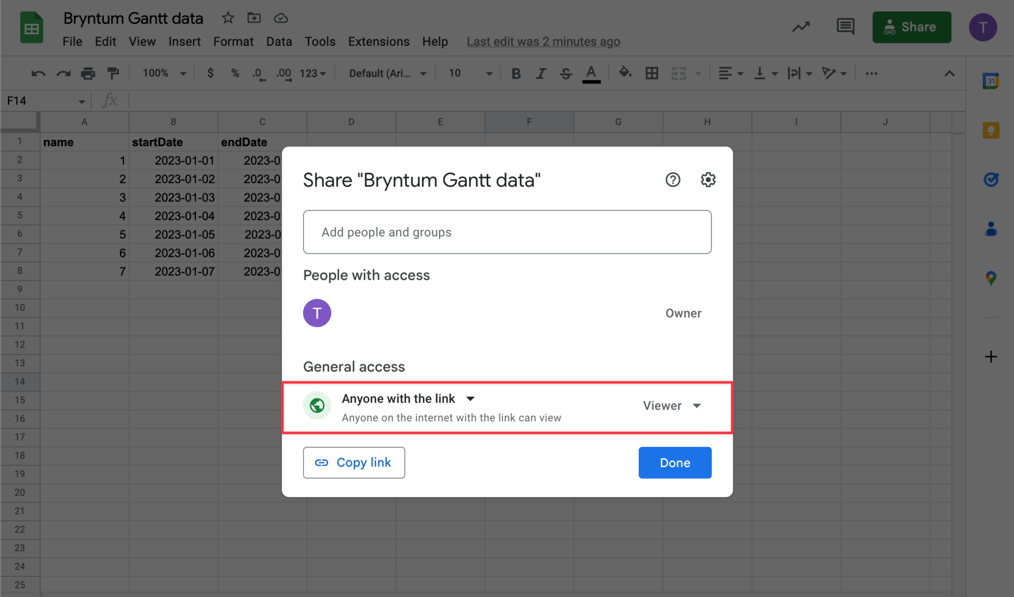Open the Edit menu
This screenshot has height=597, width=1014.
click(x=105, y=42)
